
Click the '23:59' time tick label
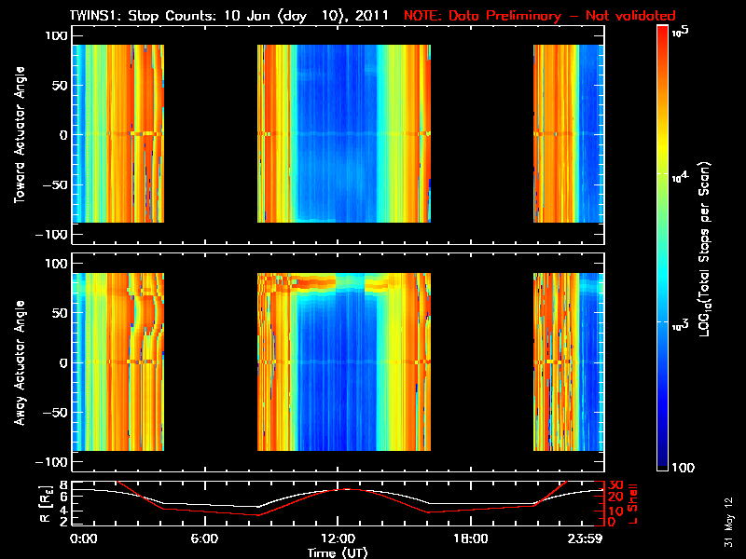click(587, 539)
